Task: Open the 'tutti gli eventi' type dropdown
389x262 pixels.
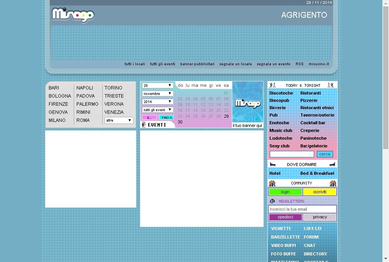Action: click(157, 110)
